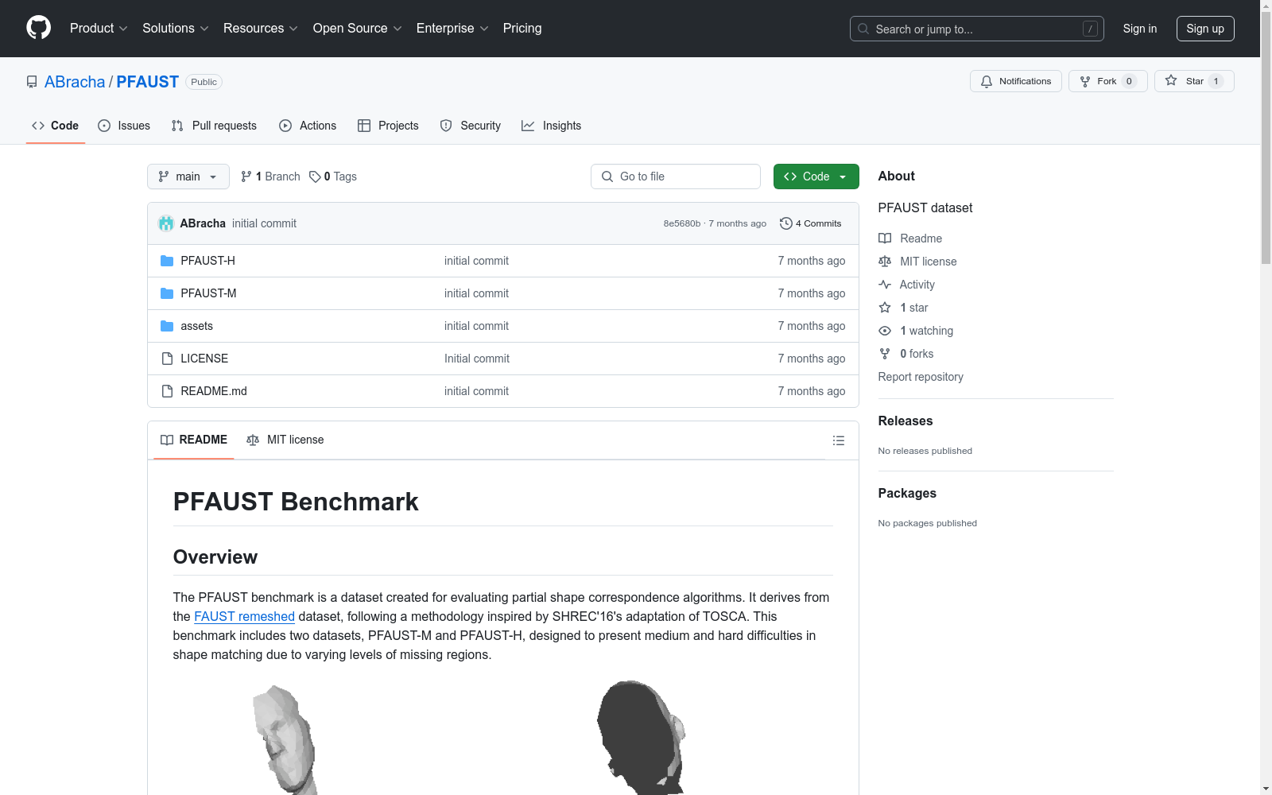Click the history clock icon near Commits
1272x795 pixels.
[786, 223]
